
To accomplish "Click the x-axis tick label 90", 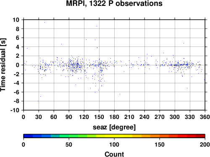I will 69,117.
